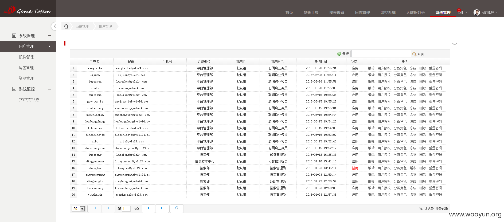This screenshot has width=504, height=222.
Task: Click 重置密码 for user tianhaide
Action: [435, 195]
